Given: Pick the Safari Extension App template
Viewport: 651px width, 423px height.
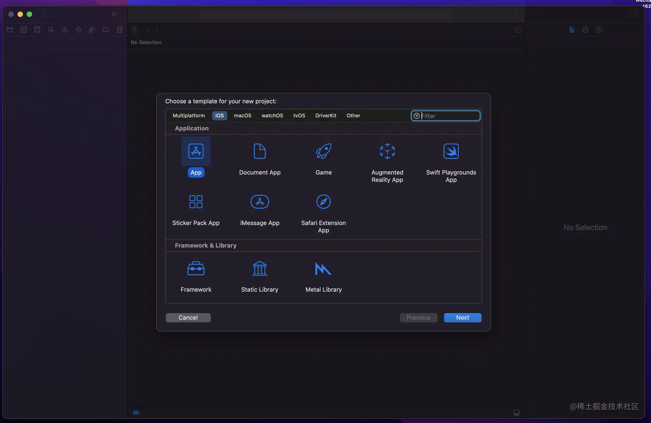Looking at the screenshot, I should click(323, 202).
